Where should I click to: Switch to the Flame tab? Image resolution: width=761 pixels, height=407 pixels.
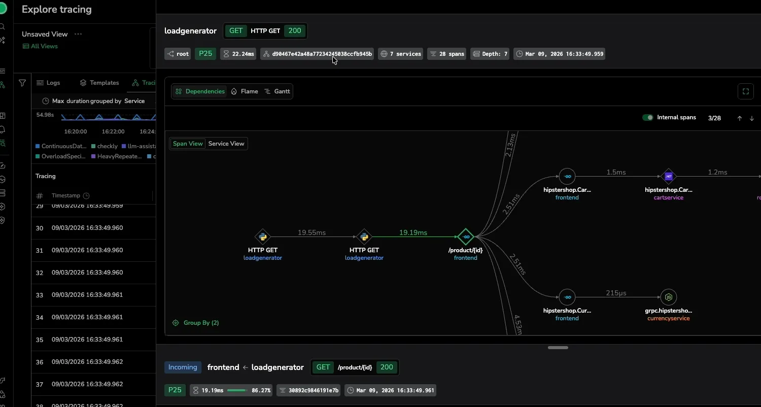[x=244, y=91]
